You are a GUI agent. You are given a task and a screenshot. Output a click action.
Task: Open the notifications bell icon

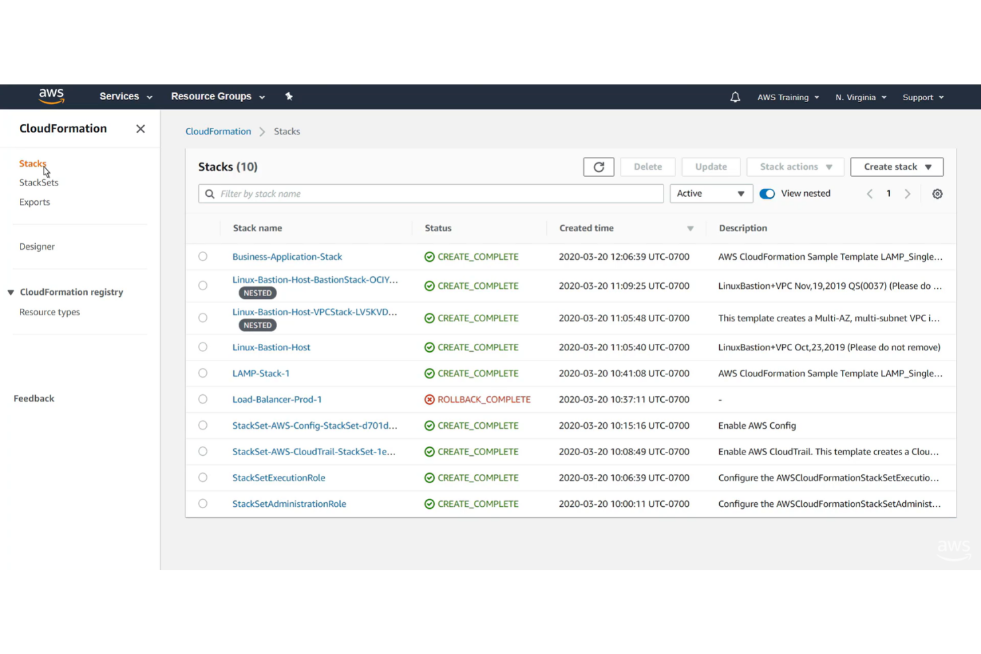tap(734, 97)
